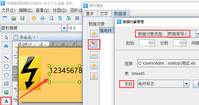Viewport: 199px width, 105px height.
Task: Click the printer icon to print
Action: coord(43,18)
